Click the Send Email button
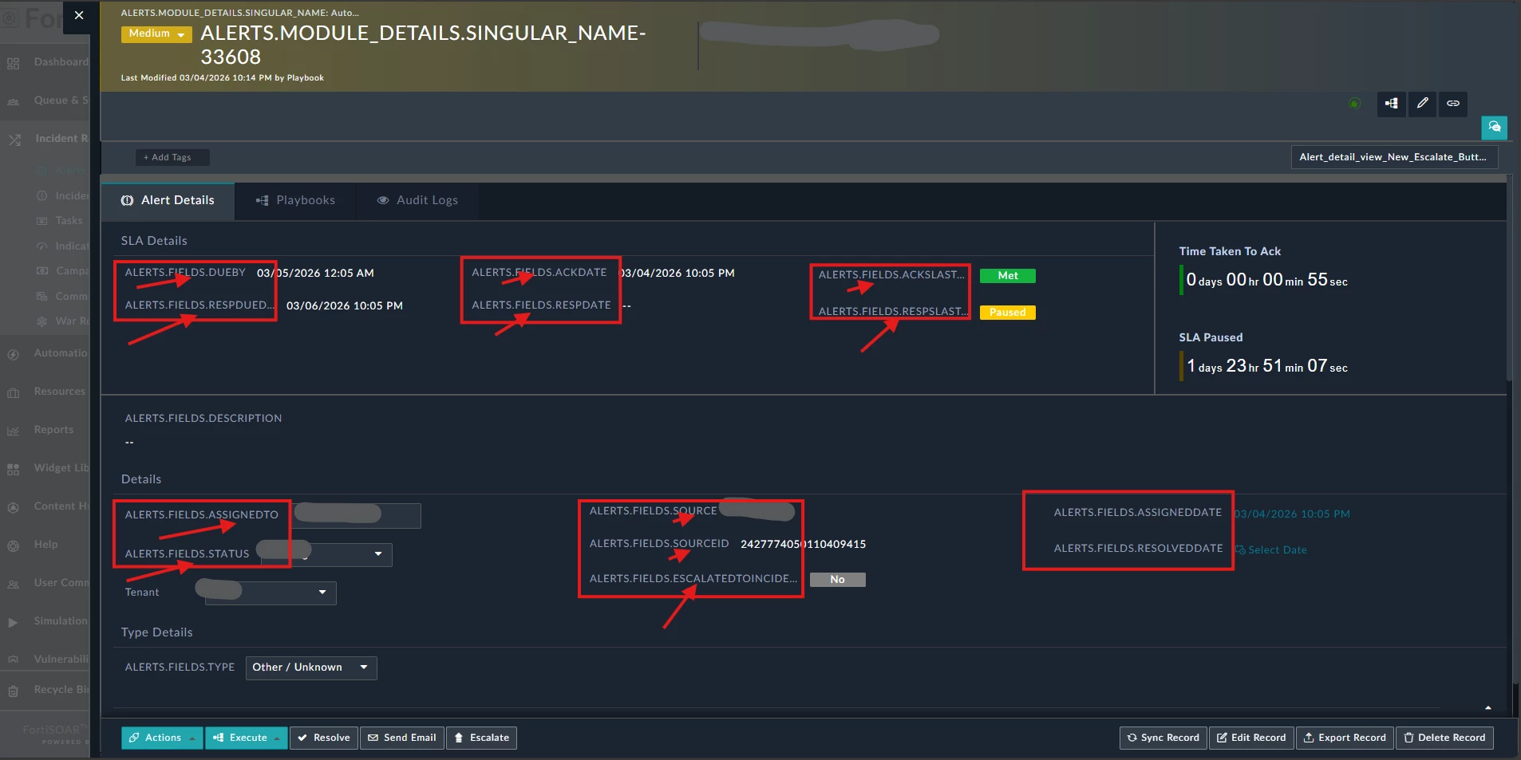Viewport: 1521px width, 760px height. click(x=402, y=738)
